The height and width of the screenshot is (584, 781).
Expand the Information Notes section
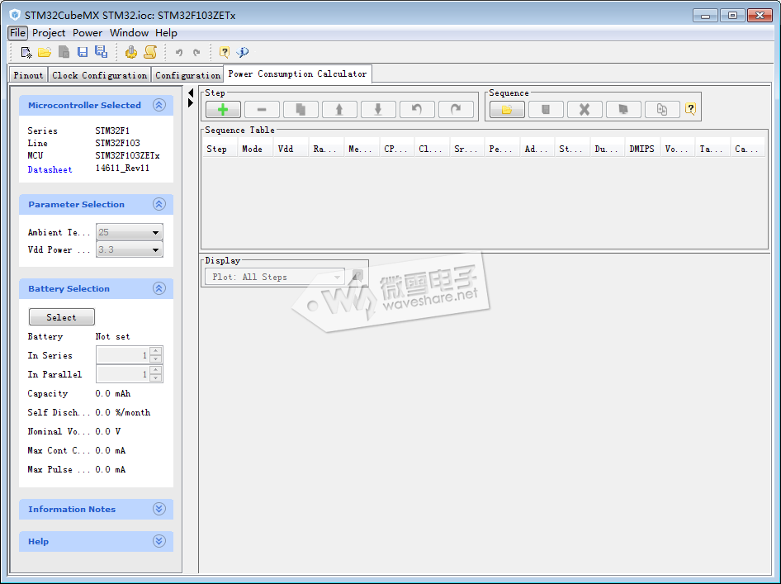pos(159,510)
